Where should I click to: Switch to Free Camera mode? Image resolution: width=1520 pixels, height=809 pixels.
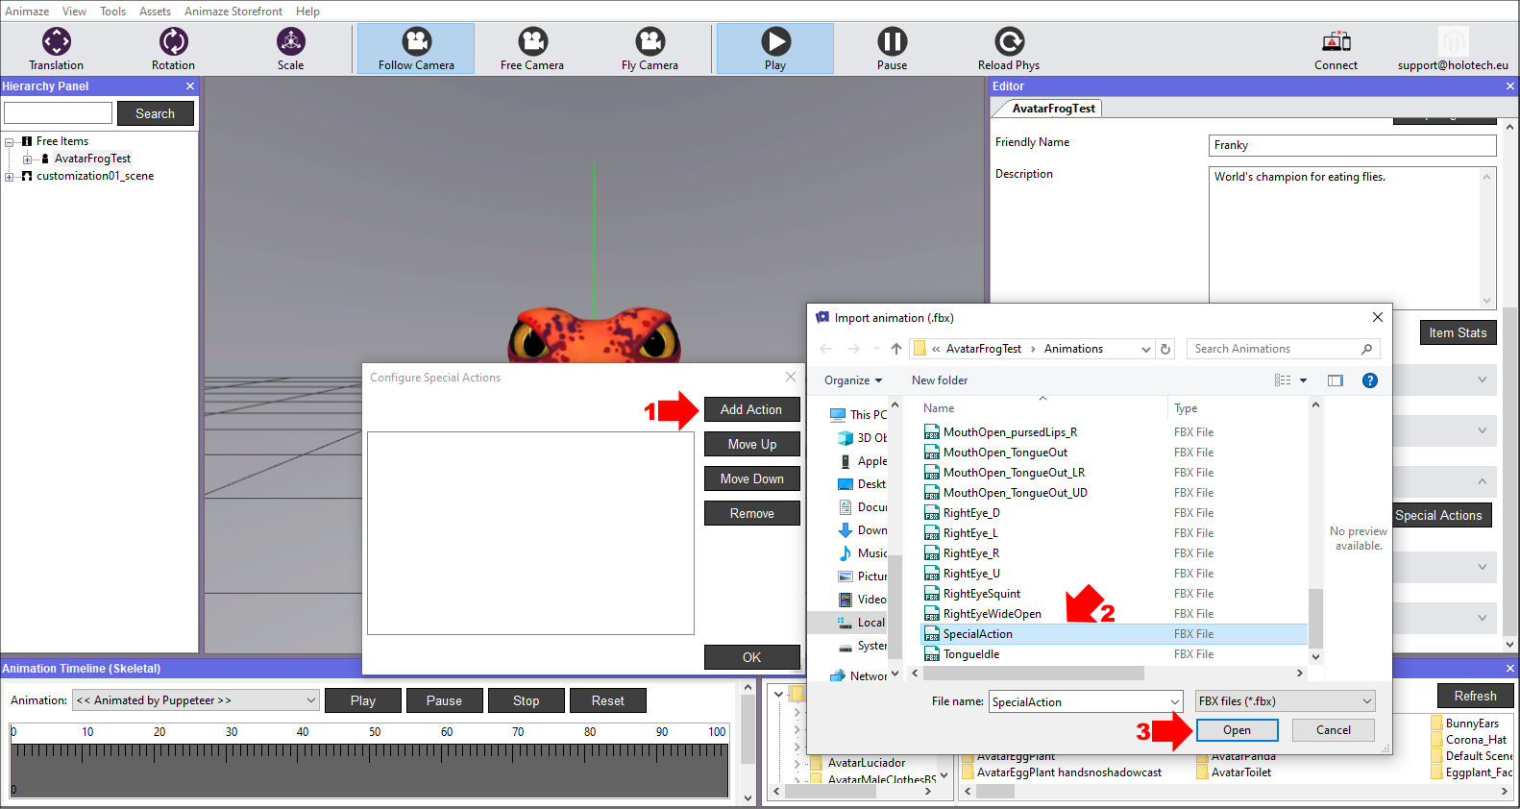531,49
